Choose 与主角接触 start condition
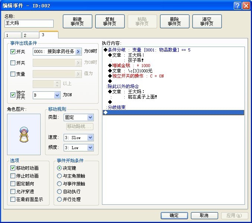252x223 pixels. click(x=59, y=176)
